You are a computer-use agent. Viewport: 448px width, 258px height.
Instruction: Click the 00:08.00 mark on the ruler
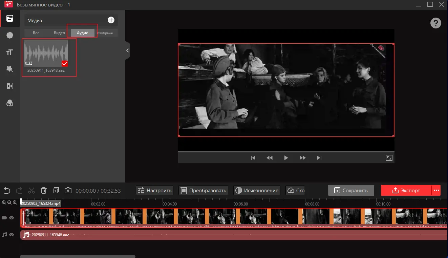pyautogui.click(x=312, y=204)
